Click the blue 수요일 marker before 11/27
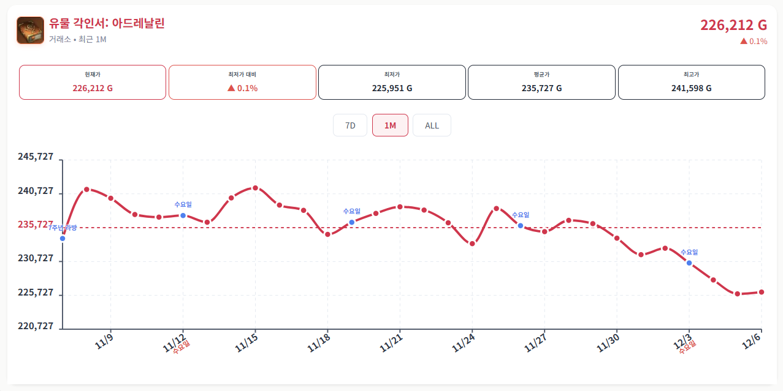783x391 pixels. 521,226
